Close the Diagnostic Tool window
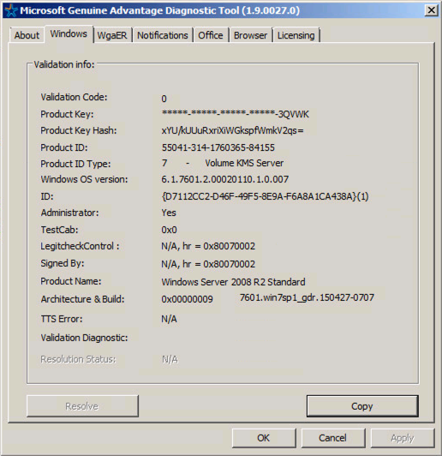The width and height of the screenshot is (442, 456). click(x=432, y=10)
